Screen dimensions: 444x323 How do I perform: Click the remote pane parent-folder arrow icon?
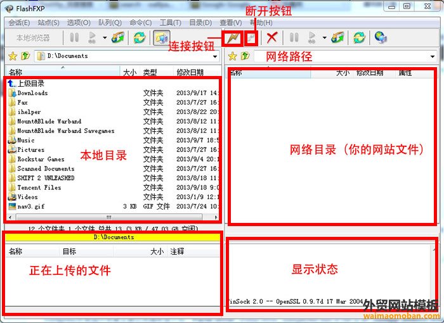click(x=245, y=56)
